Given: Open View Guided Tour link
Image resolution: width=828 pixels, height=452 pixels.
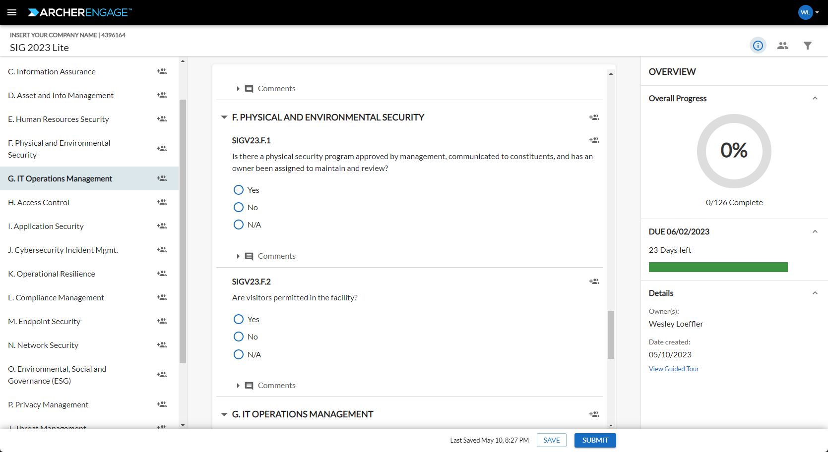Looking at the screenshot, I should [673, 369].
